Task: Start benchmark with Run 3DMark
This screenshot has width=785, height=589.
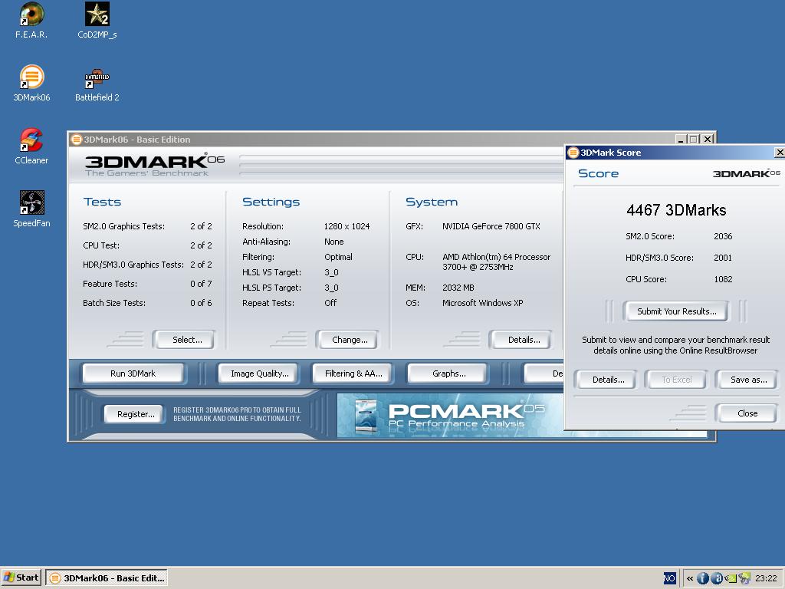Action: (x=133, y=373)
